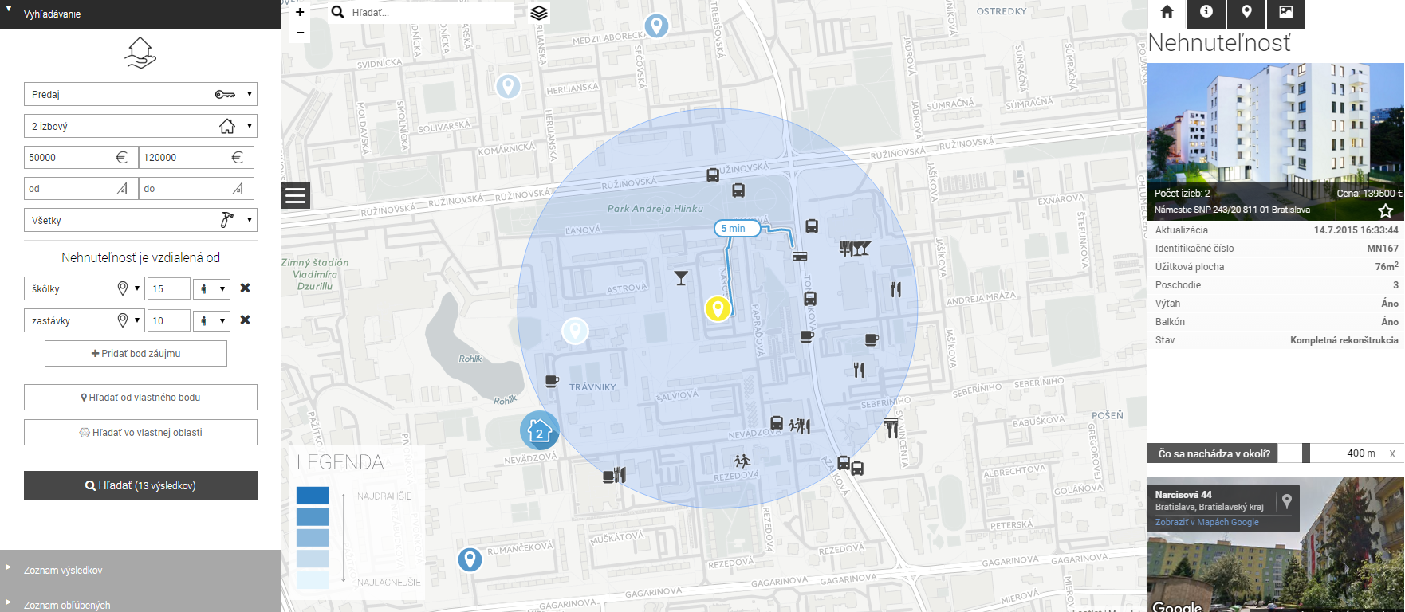Click the radius slider handle beside 400 m
This screenshot has width=1405, height=612.
[x=1306, y=453]
